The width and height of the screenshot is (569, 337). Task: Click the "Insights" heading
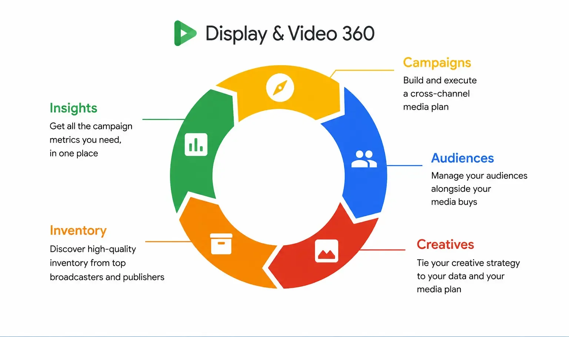(x=73, y=108)
